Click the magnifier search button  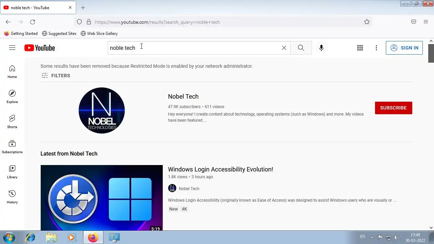[301, 48]
